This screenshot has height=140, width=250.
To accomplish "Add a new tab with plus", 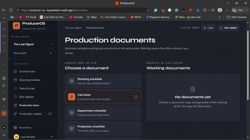I will (4, 135).
